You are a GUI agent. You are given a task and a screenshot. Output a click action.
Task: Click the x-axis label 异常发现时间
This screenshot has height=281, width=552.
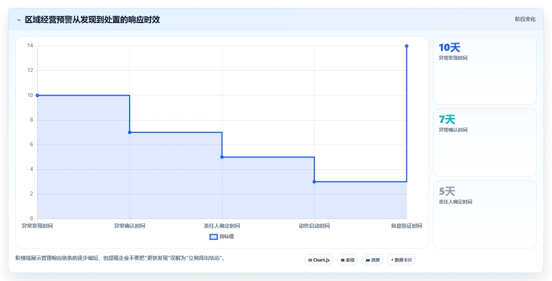pos(37,226)
